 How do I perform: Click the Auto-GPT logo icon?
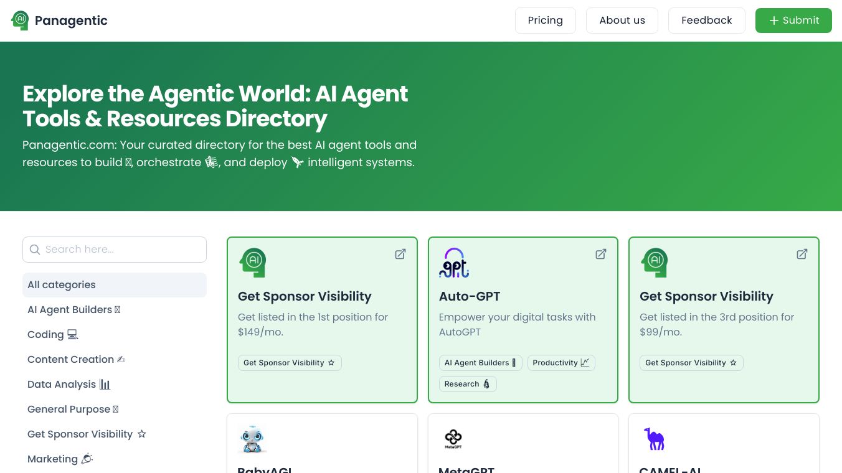tap(453, 263)
